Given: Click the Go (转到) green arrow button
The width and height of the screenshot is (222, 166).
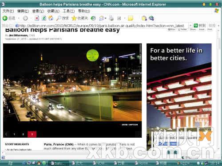Looking at the screenshot, I should pos(200,26).
